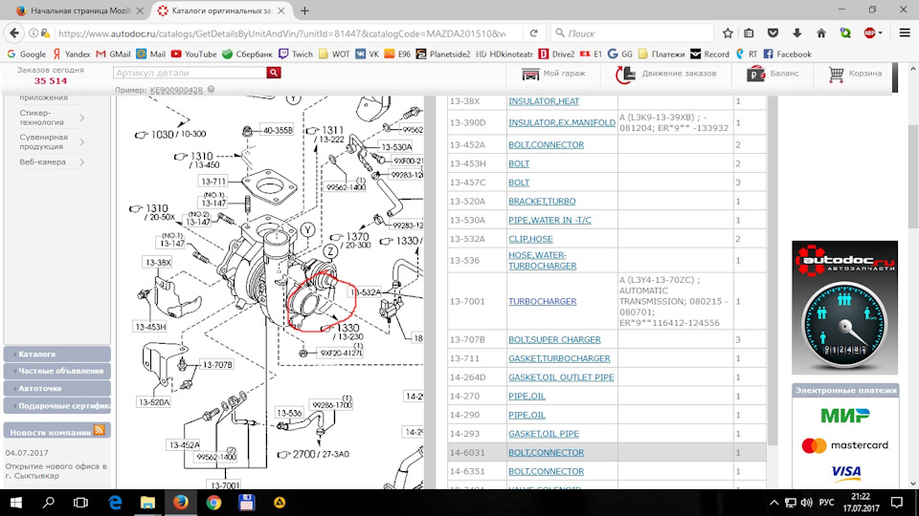Click the parts table vertical scrollbar
Image resolution: width=919 pixels, height=516 pixels.
pos(772,269)
